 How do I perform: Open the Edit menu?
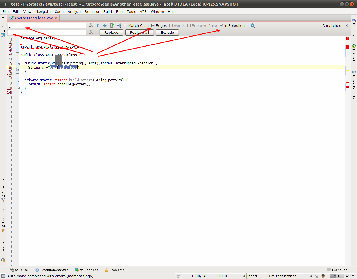[x=16, y=11]
